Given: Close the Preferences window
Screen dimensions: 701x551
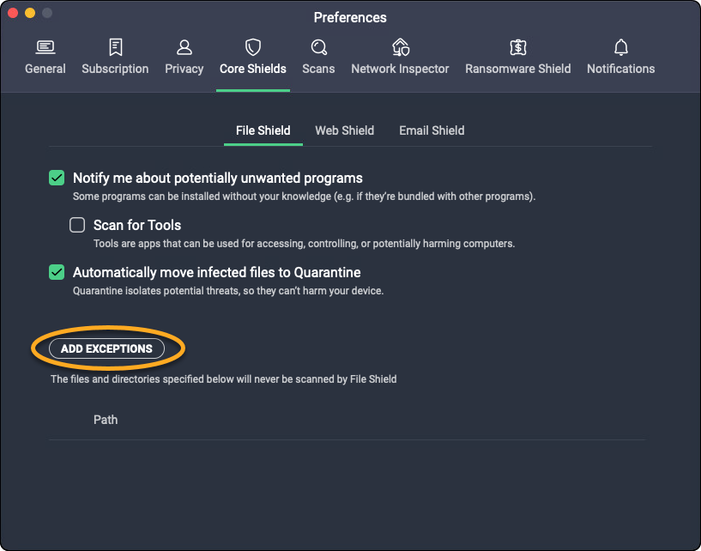Looking at the screenshot, I should click(13, 14).
